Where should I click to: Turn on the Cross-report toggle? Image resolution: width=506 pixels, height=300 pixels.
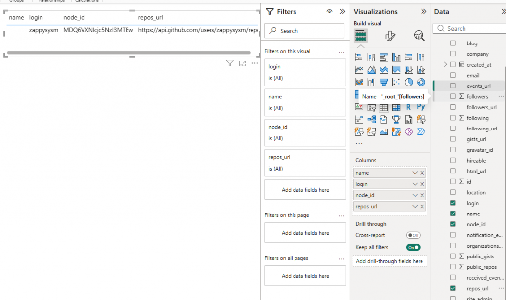(413, 235)
